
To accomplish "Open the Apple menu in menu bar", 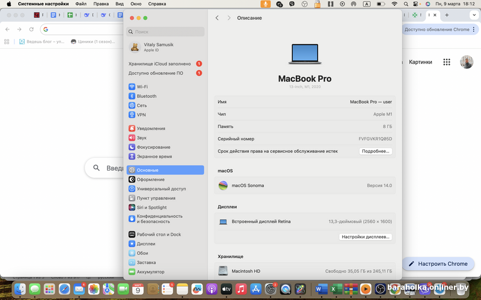I will pos(8,4).
